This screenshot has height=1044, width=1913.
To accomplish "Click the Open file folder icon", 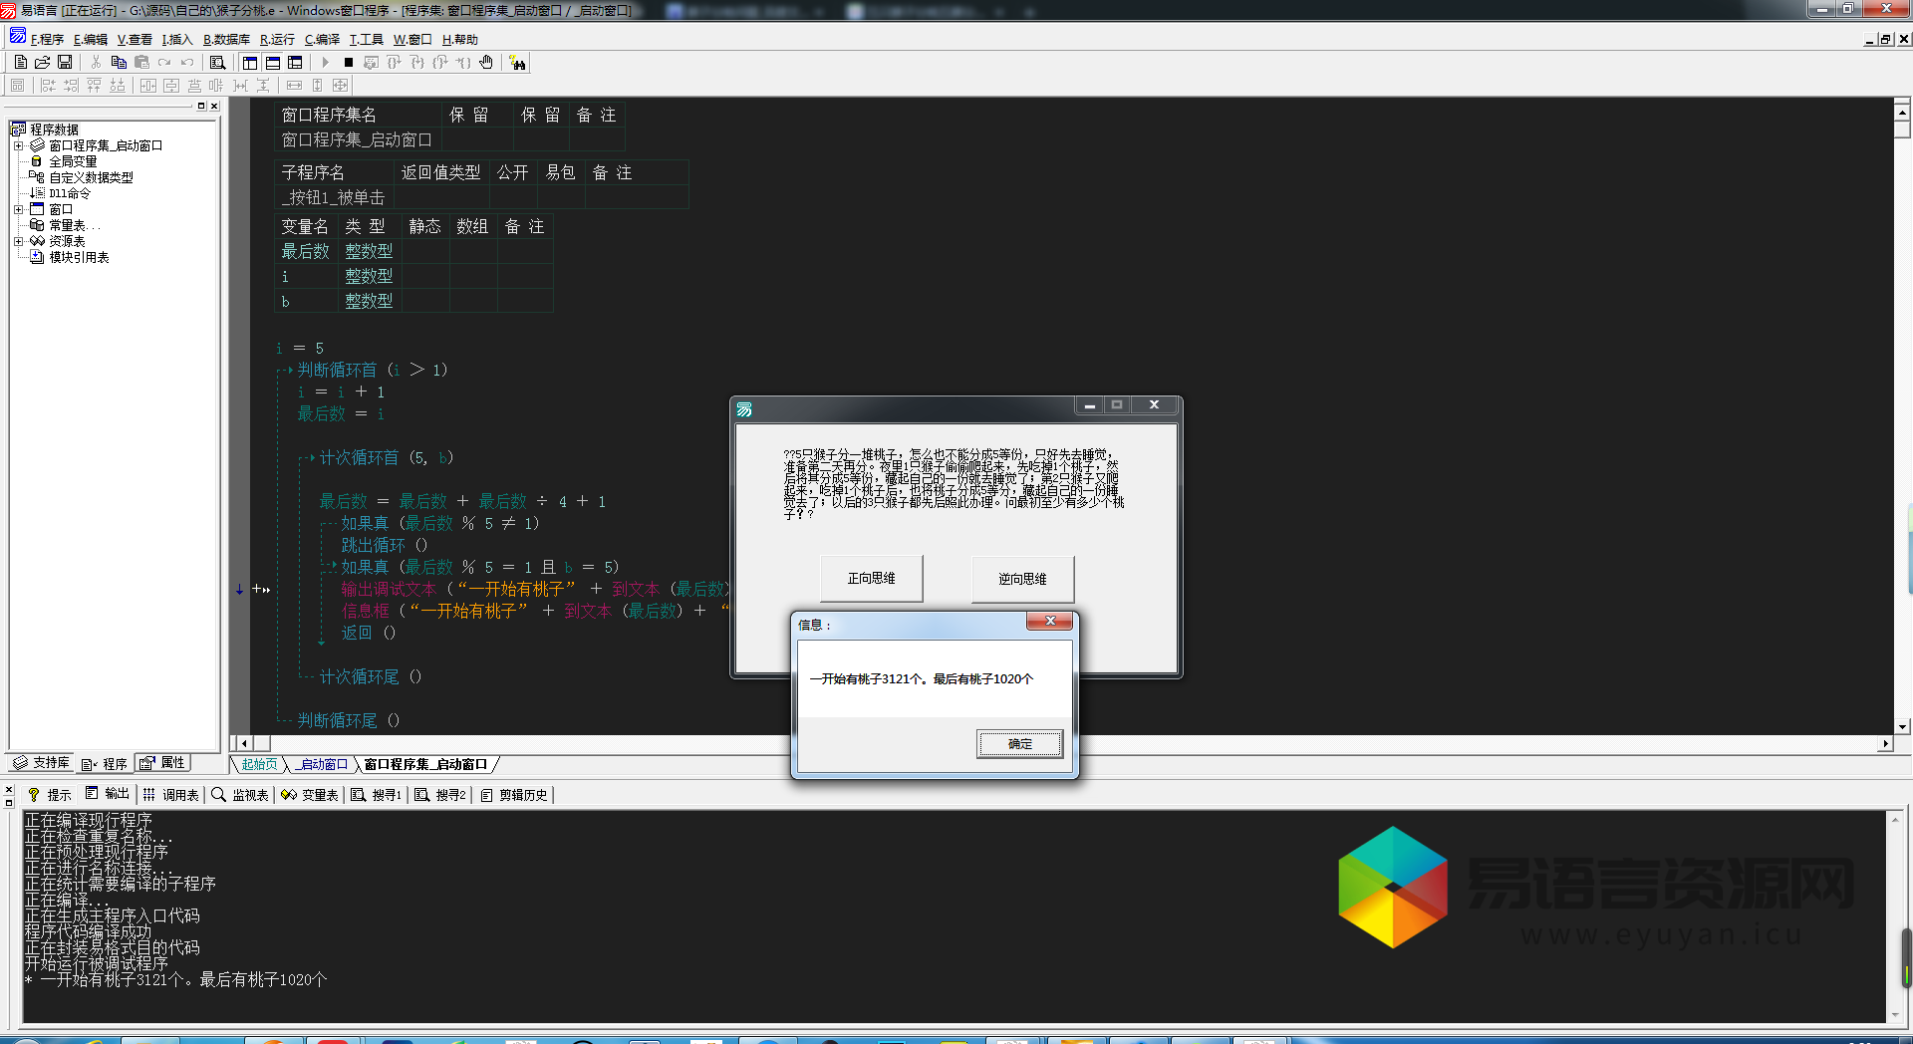I will click(x=43, y=62).
